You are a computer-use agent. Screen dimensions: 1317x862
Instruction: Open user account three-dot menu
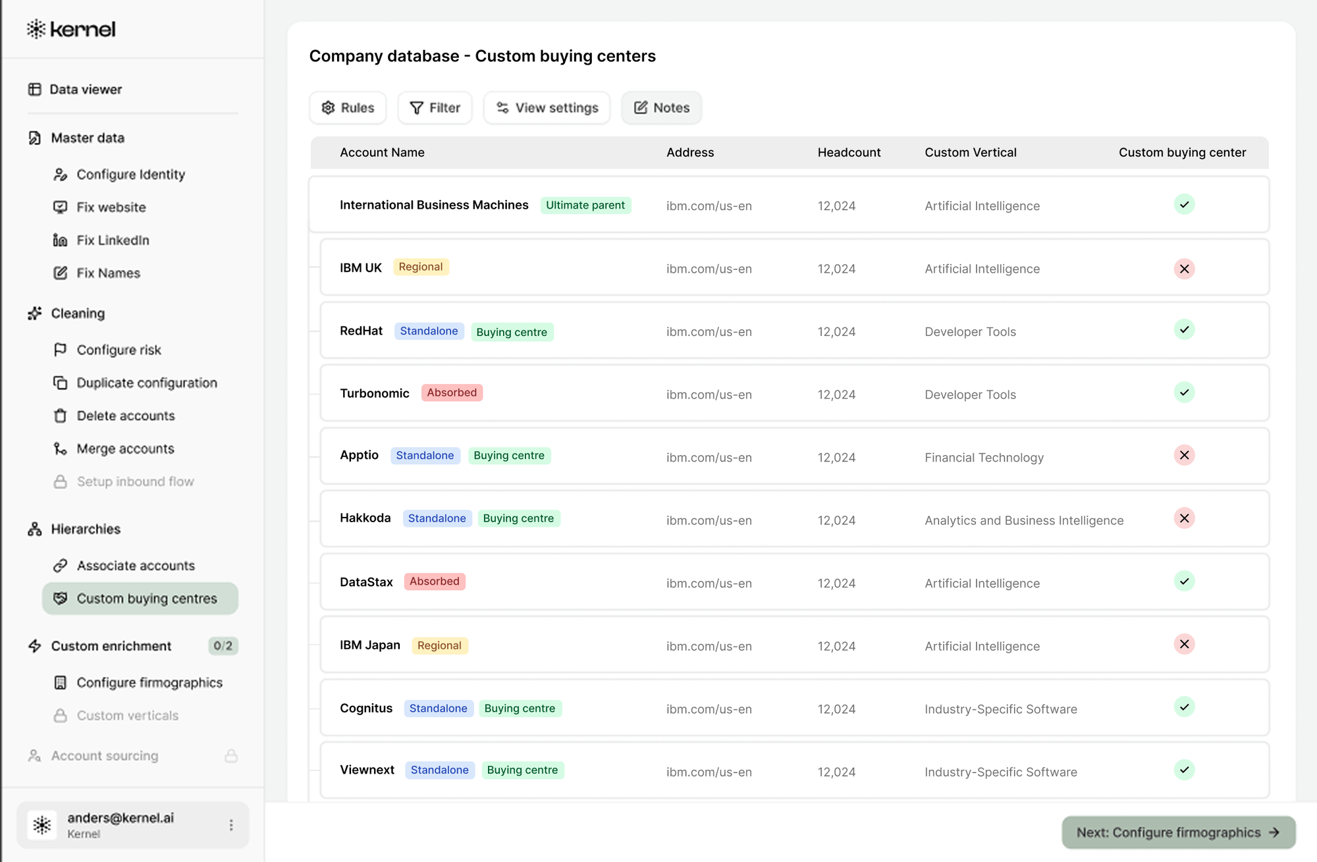coord(231,825)
